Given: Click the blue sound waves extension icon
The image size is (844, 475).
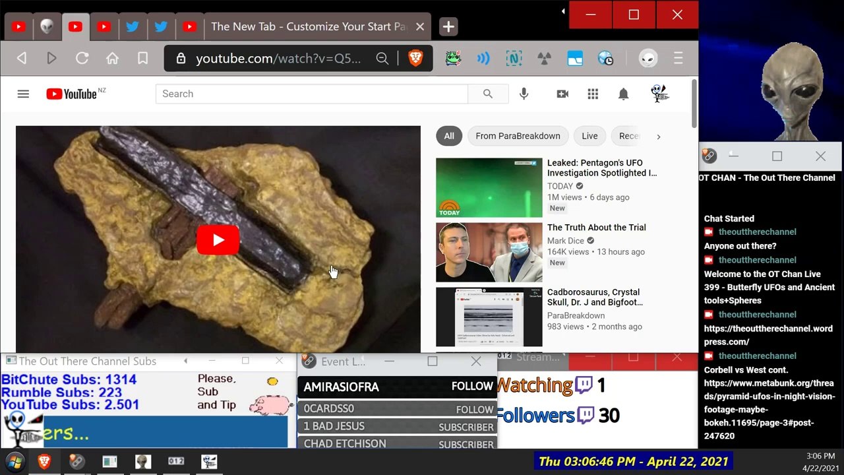Looking at the screenshot, I should tap(483, 59).
